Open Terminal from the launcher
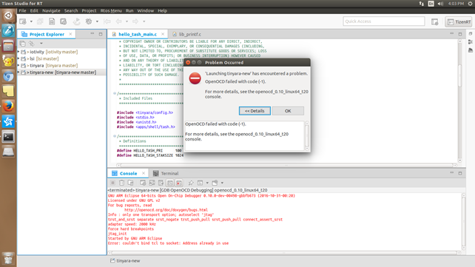 point(8,137)
